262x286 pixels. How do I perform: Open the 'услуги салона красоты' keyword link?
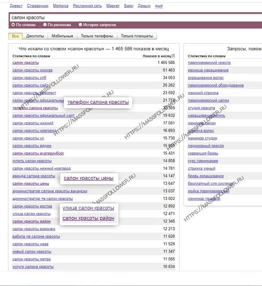33,267
